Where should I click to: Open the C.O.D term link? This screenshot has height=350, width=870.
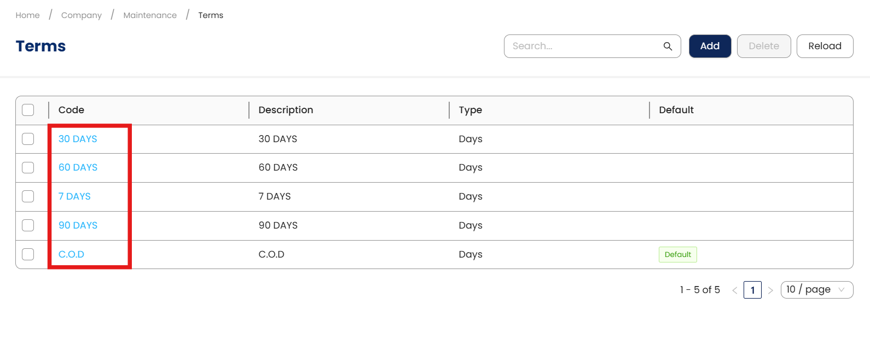(x=72, y=254)
